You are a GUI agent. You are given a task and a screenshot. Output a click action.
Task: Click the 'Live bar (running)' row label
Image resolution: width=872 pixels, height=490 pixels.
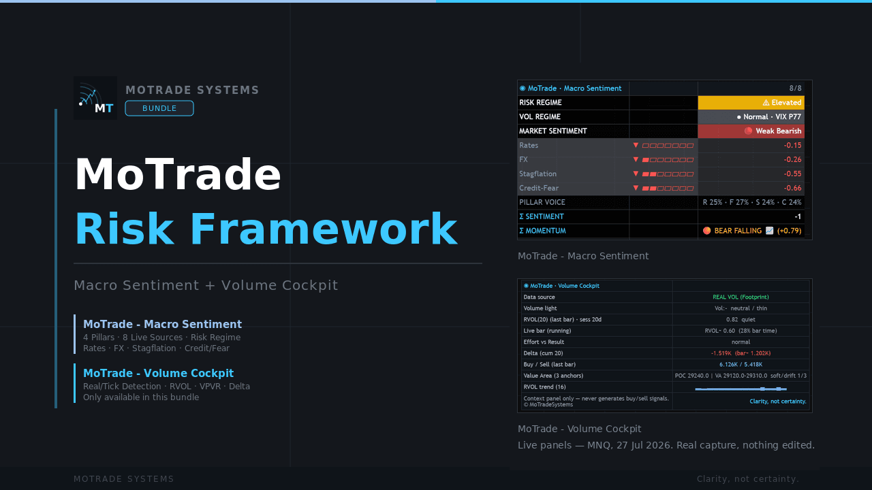547,331
